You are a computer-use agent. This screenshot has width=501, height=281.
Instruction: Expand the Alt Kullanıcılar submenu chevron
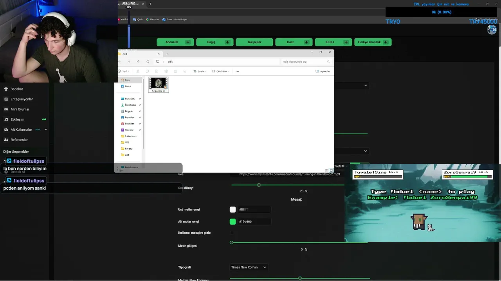[x=45, y=130]
